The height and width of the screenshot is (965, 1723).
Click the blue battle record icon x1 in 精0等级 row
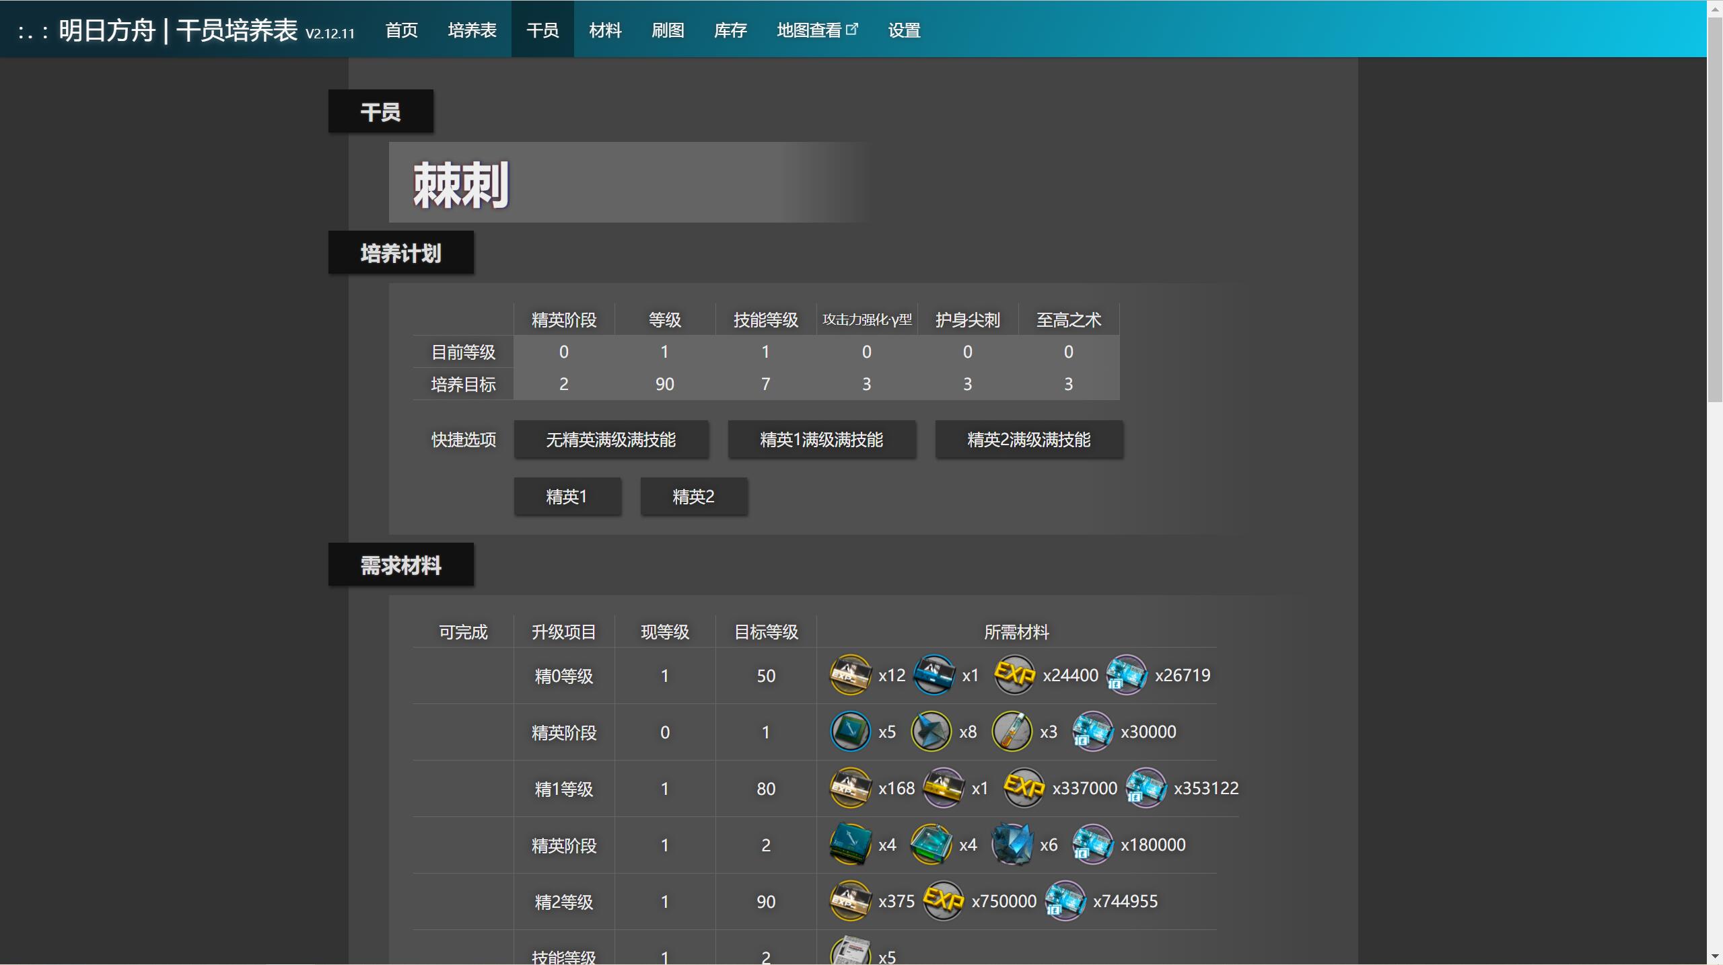(934, 674)
